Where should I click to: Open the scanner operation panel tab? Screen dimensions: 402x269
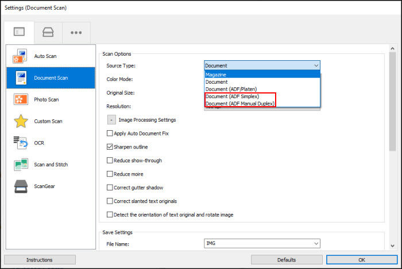[x=48, y=32]
